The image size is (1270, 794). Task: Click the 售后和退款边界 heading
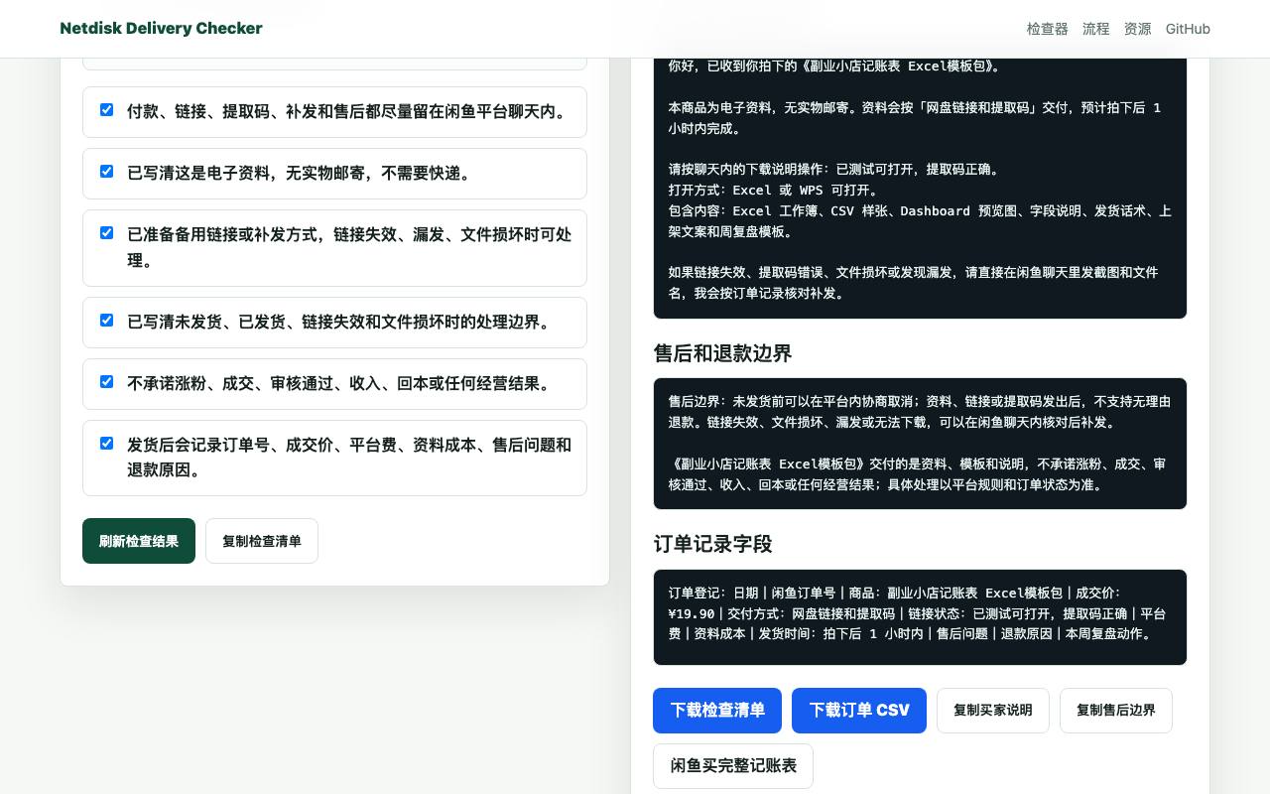(723, 353)
